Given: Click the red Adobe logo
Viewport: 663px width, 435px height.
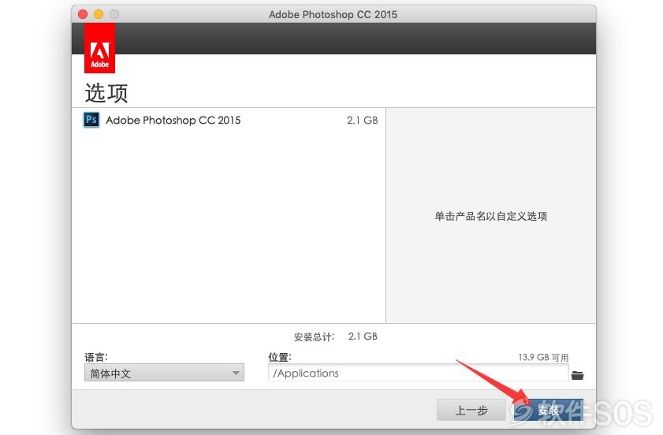Looking at the screenshot, I should click(100, 48).
